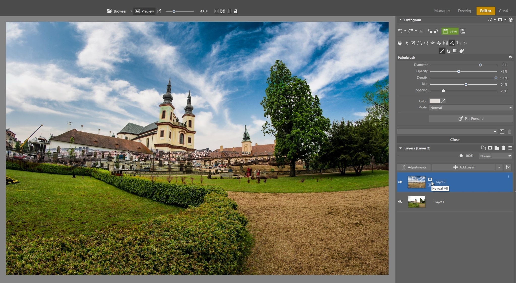Toggle the zoom lock icon
This screenshot has width=516, height=283.
coord(236,11)
